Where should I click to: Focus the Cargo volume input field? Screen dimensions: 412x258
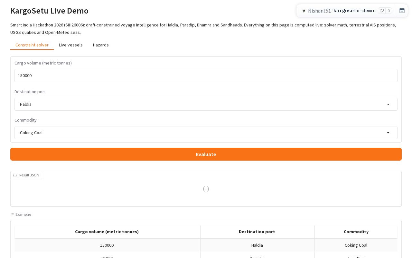[206, 75]
